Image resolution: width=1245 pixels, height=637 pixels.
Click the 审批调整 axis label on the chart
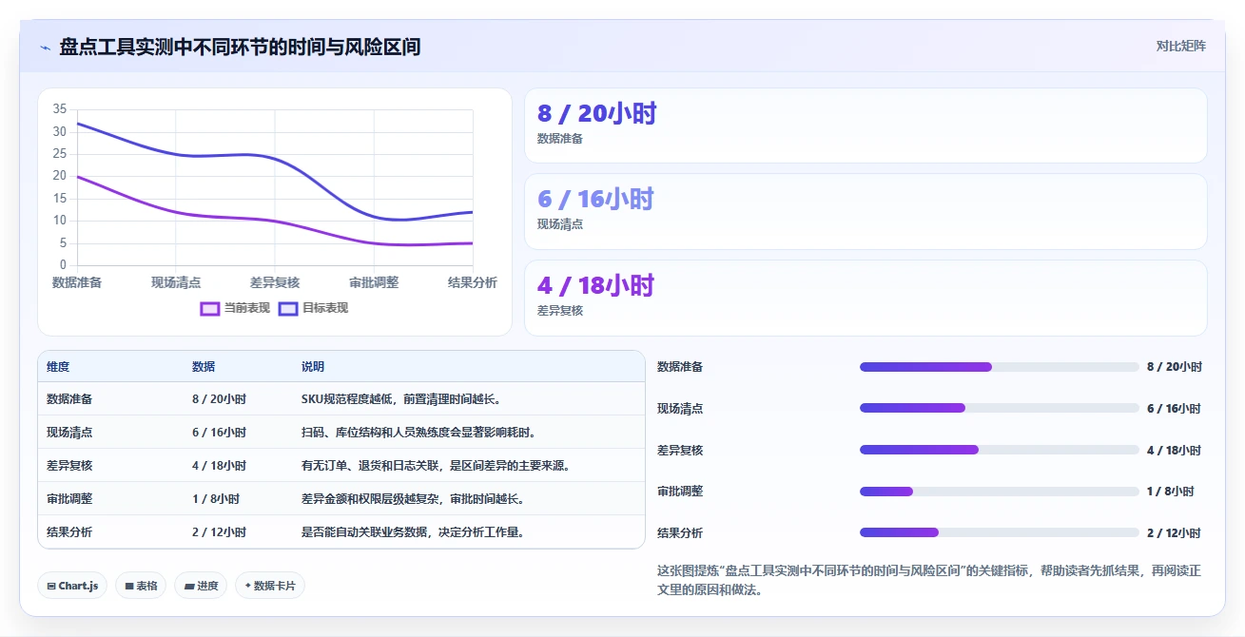click(x=374, y=282)
